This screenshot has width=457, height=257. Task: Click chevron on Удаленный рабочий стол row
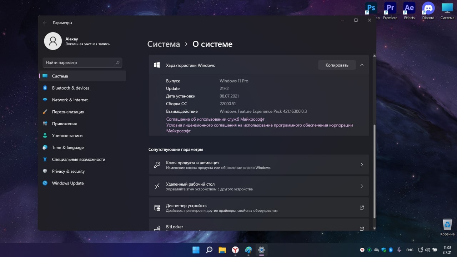coord(362,186)
